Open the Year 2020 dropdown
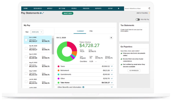Screen dimensions: 174x100 37,32
